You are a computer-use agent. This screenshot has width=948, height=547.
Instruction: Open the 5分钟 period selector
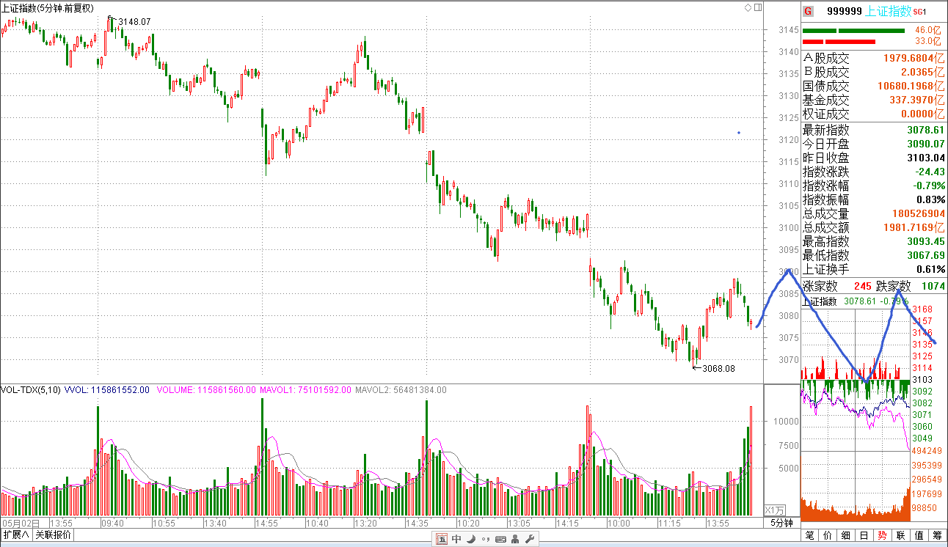781,523
